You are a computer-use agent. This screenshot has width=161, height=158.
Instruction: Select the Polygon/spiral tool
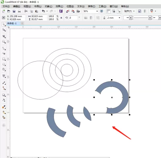coord(4,69)
